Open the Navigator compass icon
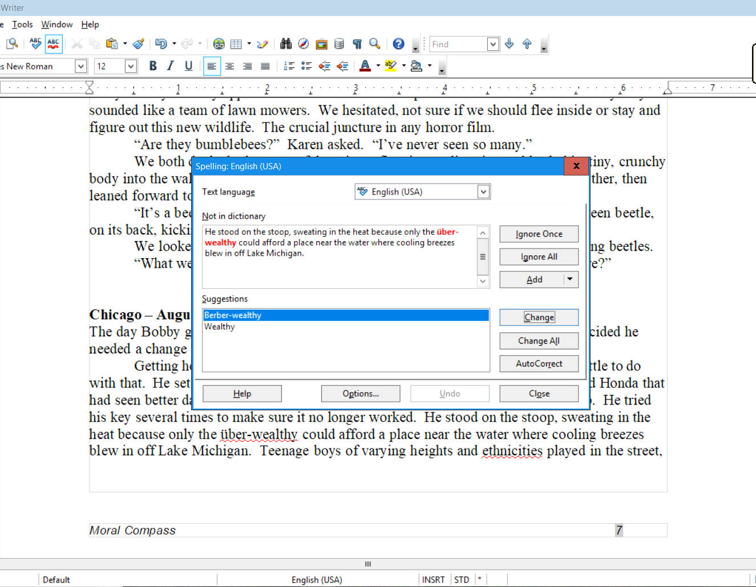This screenshot has width=756, height=587. click(303, 43)
